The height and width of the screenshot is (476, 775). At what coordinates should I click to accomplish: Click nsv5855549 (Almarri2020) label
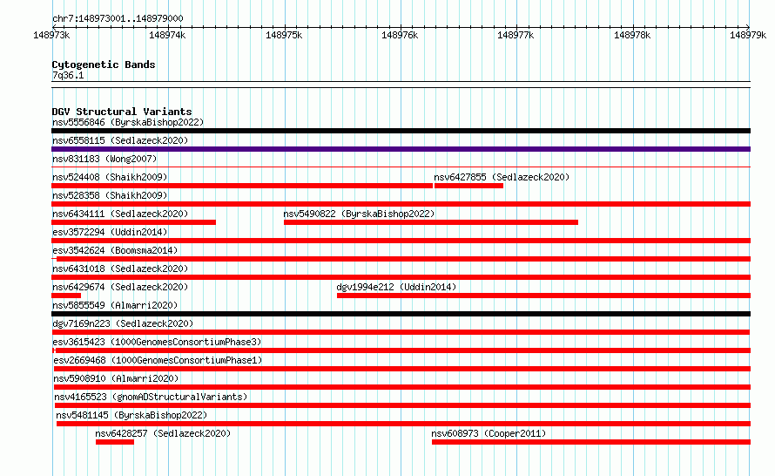click(x=115, y=305)
